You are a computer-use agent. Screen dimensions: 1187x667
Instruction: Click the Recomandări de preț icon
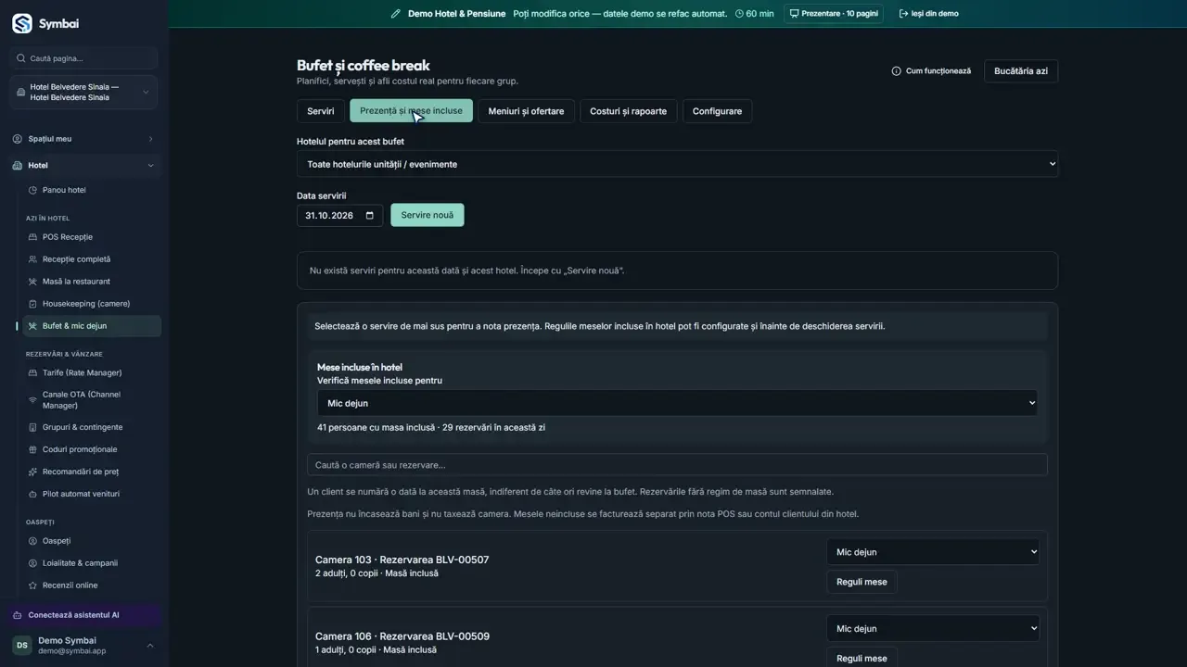click(33, 472)
